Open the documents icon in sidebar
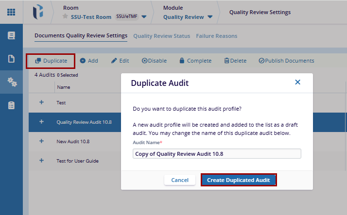This screenshot has width=347, height=215. click(x=11, y=59)
